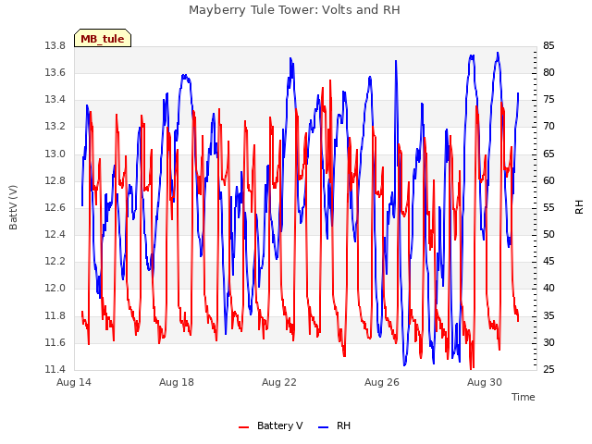The width and height of the screenshot is (592, 444).
Task: Click the 85 right axis value
Action: point(549,45)
